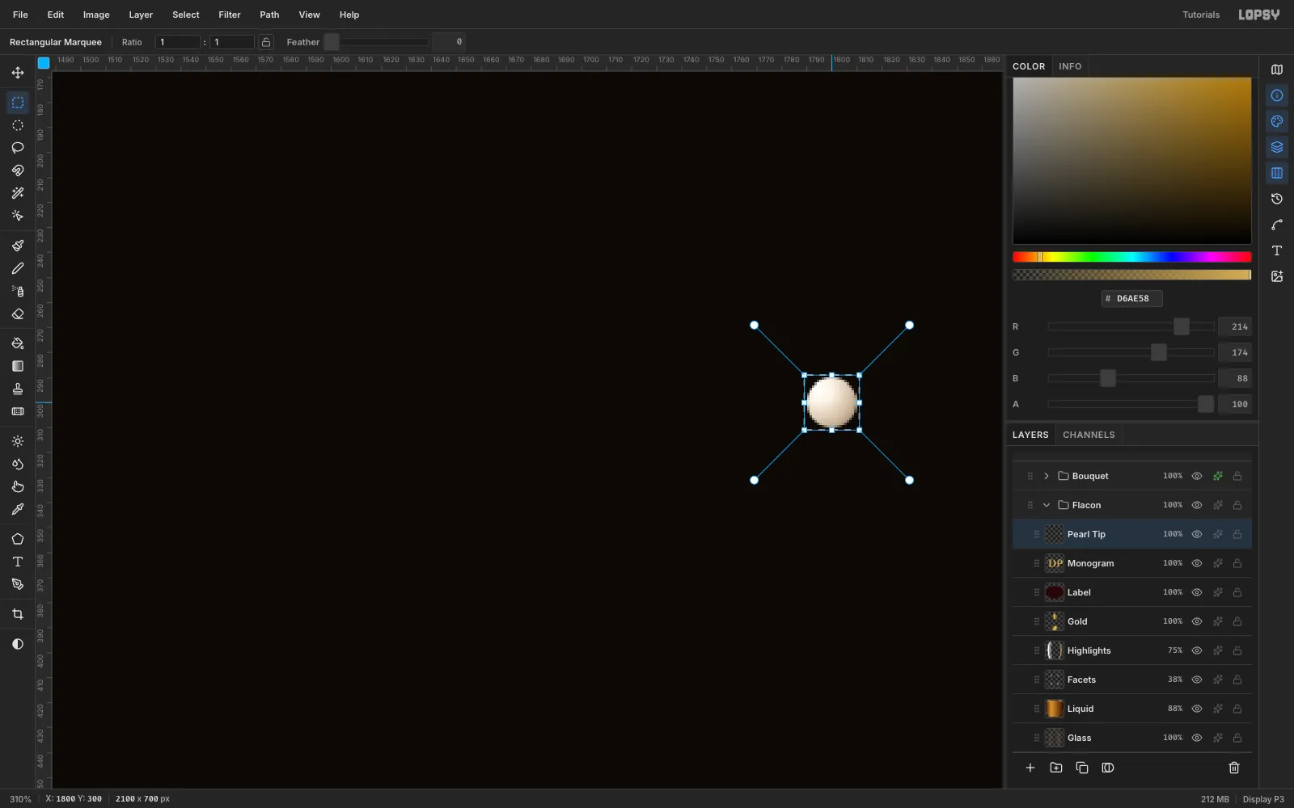Image resolution: width=1294 pixels, height=808 pixels.
Task: Select the Pencil tool
Action: [18, 268]
